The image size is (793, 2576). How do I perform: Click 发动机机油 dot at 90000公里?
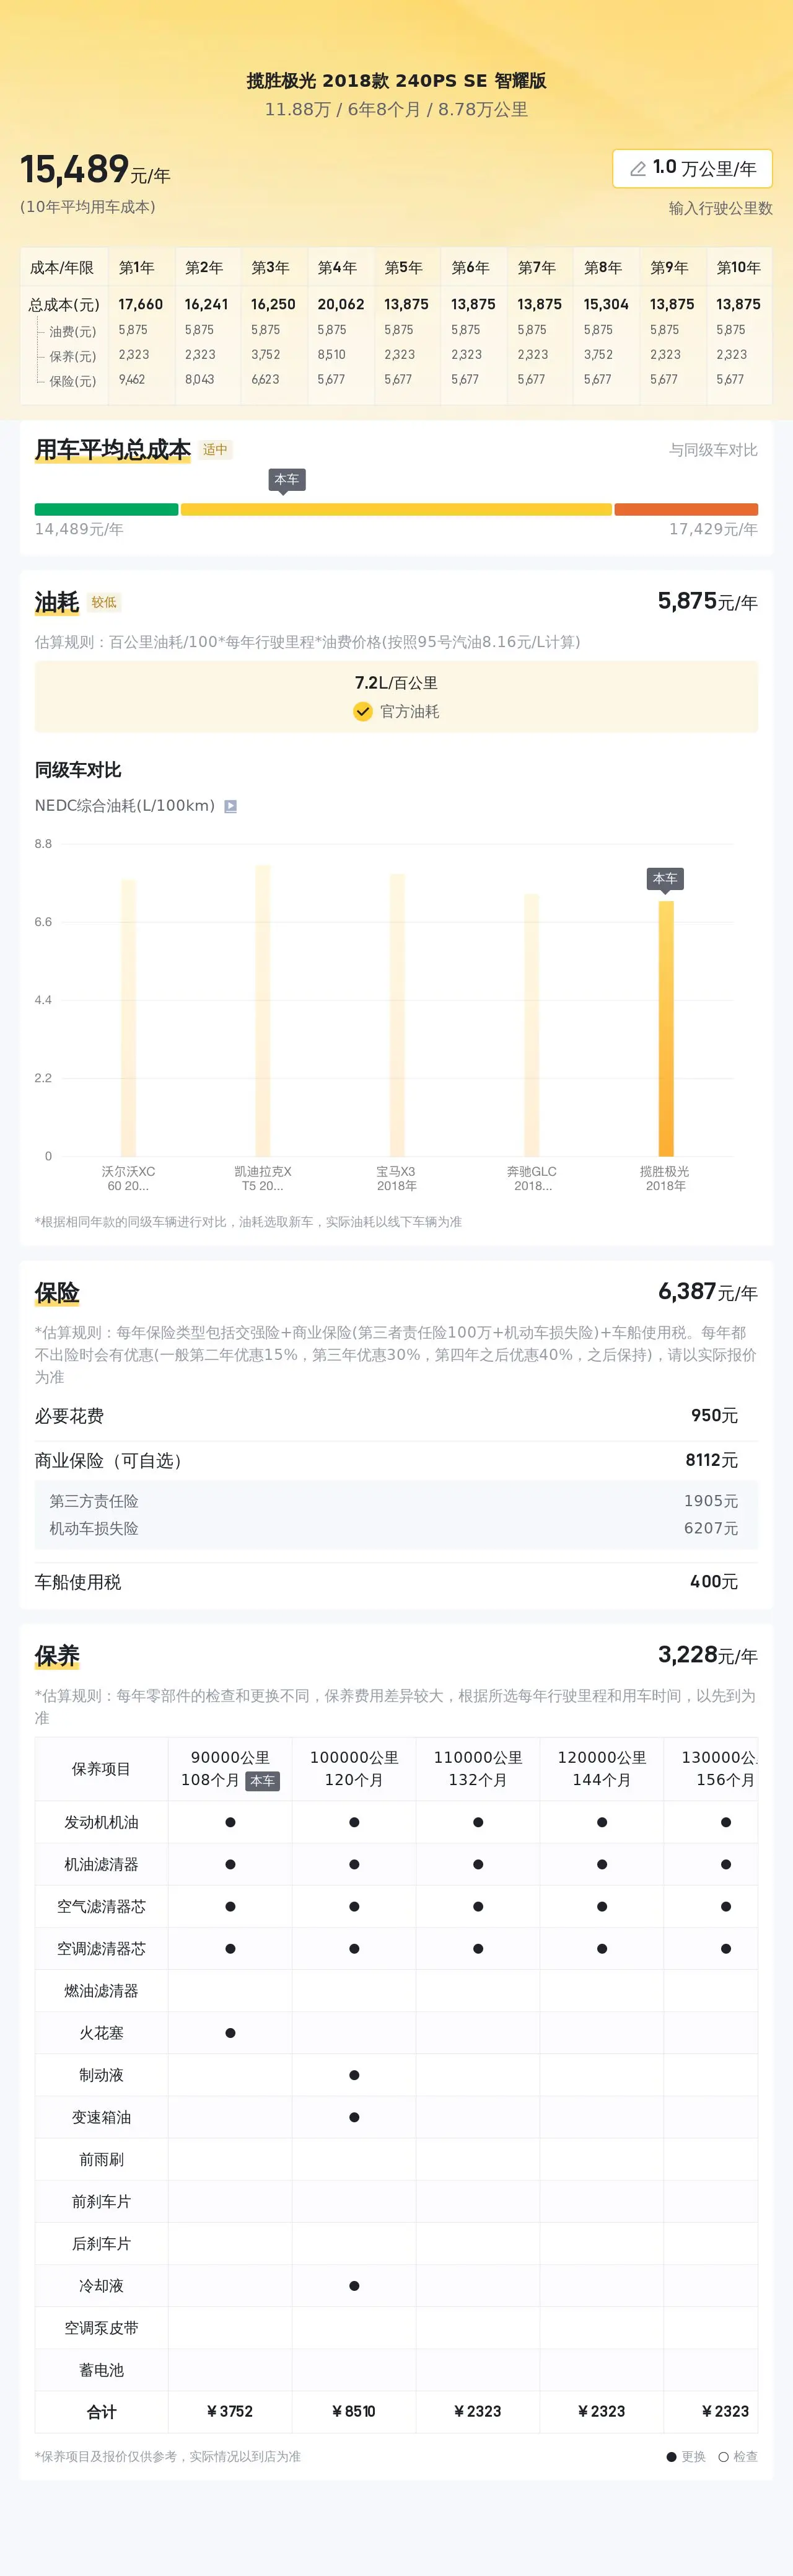pos(230,1822)
